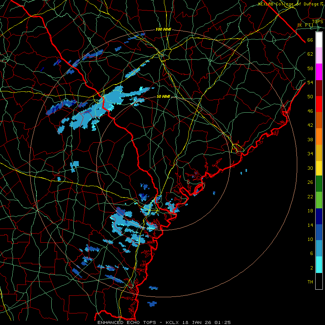Click the '50 NMI' range ring label
Screen dimensions: 325x325
pos(163,96)
